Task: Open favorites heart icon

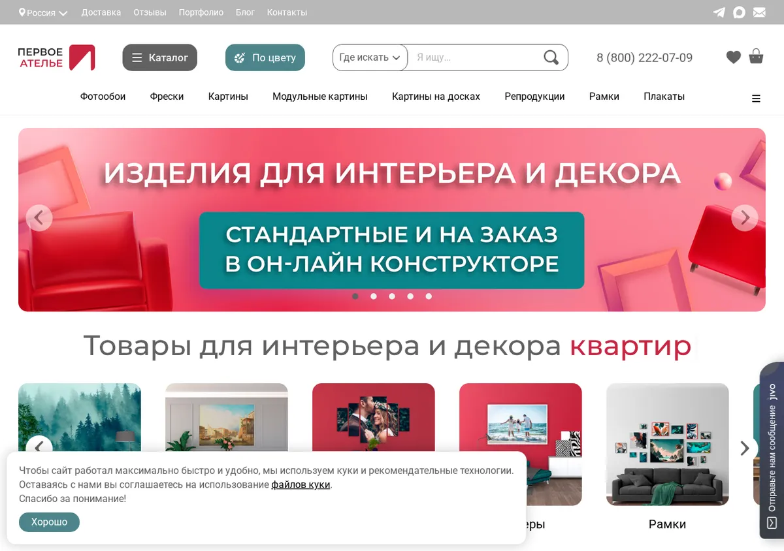Action: (x=734, y=57)
